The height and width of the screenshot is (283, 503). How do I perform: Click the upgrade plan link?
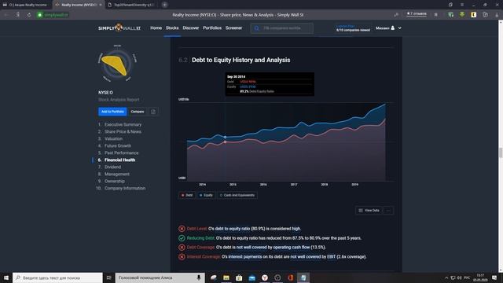pos(345,26)
